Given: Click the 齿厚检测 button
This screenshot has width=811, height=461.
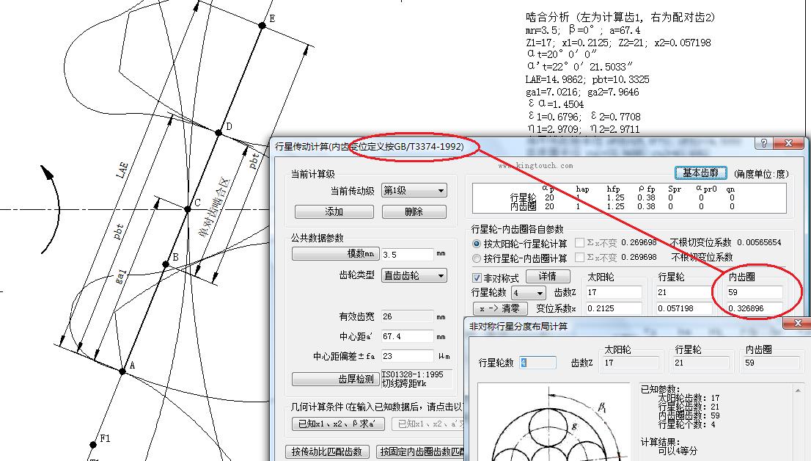Looking at the screenshot, I should [335, 380].
